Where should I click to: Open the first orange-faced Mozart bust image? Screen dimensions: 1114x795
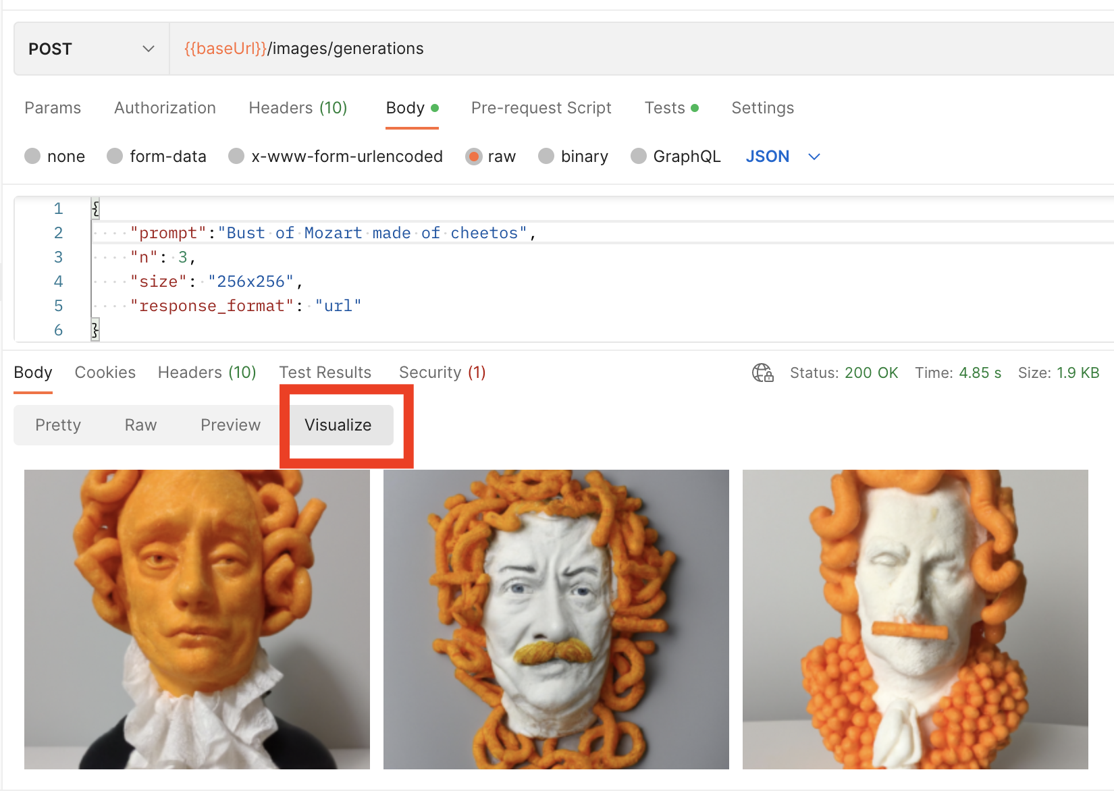pyautogui.click(x=197, y=619)
